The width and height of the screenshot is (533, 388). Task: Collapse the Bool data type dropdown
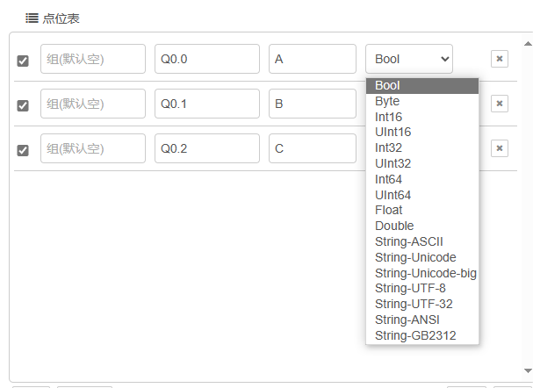click(409, 59)
